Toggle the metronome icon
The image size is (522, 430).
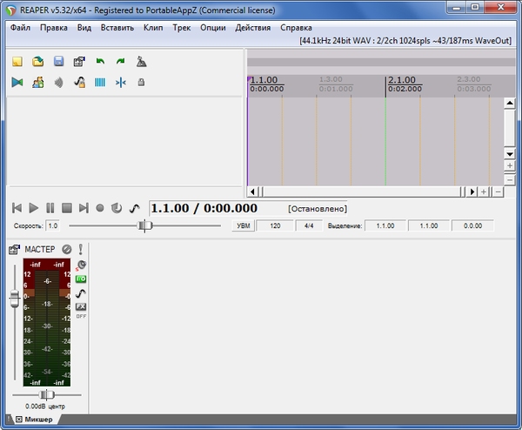141,62
